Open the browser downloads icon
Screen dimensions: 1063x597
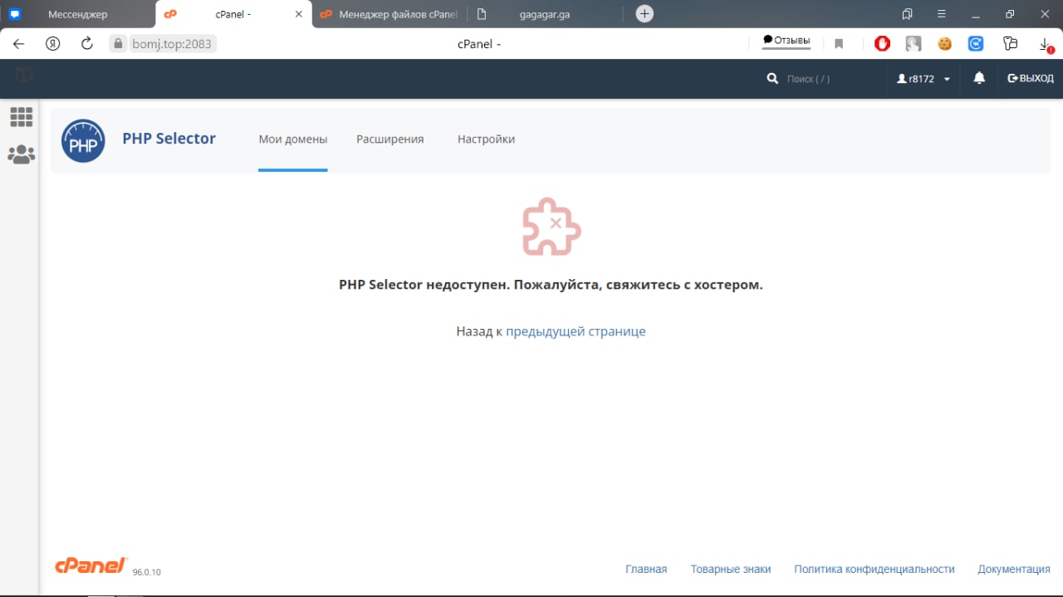[1045, 45]
